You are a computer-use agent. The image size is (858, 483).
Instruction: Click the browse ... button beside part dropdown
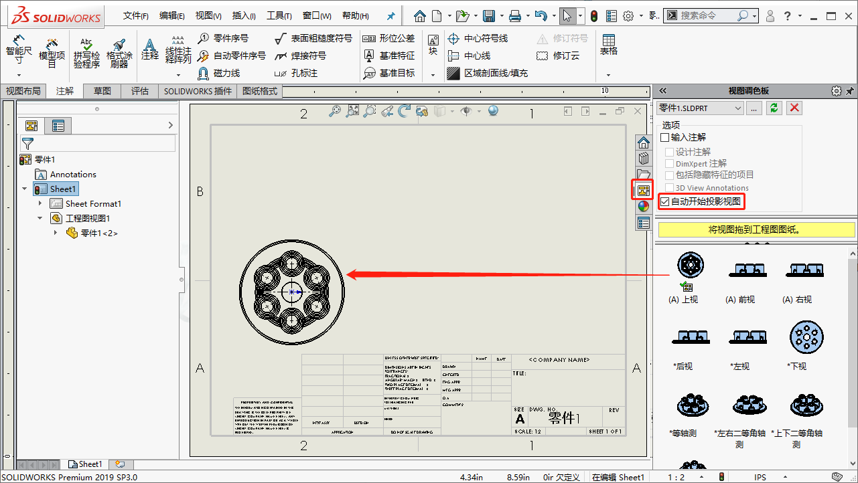pos(754,108)
